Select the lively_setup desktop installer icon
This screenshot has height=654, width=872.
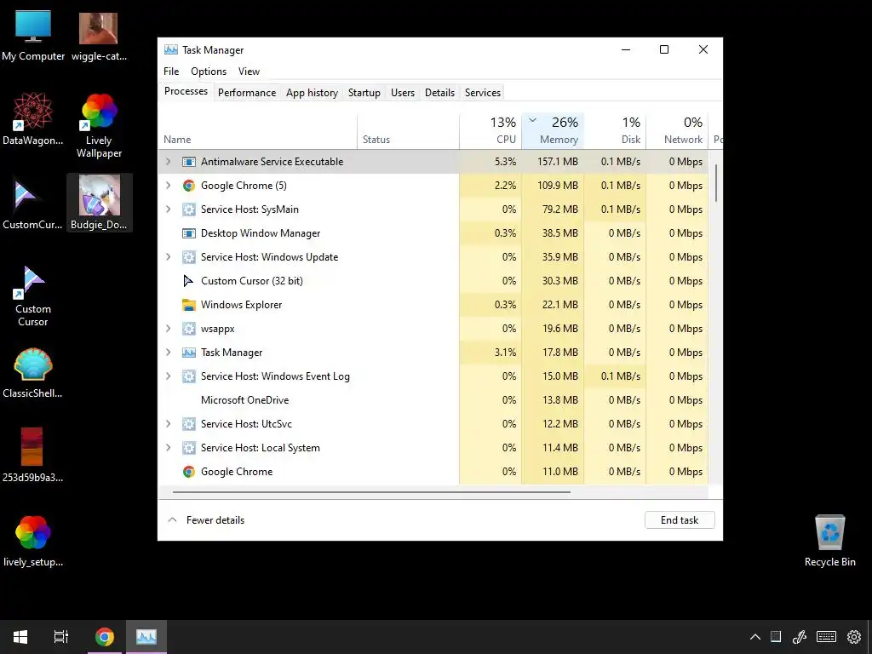tap(33, 541)
